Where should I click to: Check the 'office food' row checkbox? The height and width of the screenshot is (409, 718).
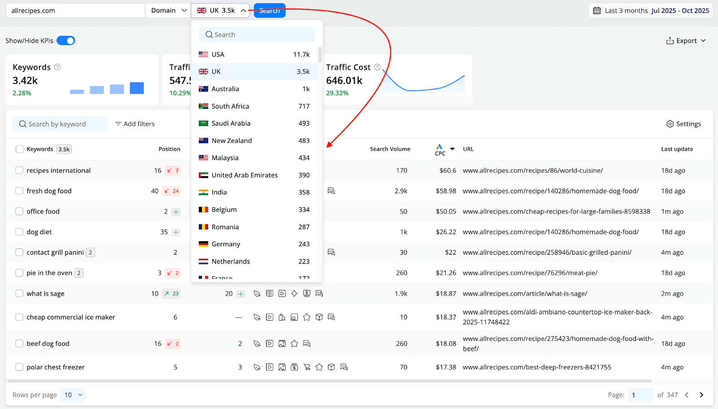(x=19, y=212)
